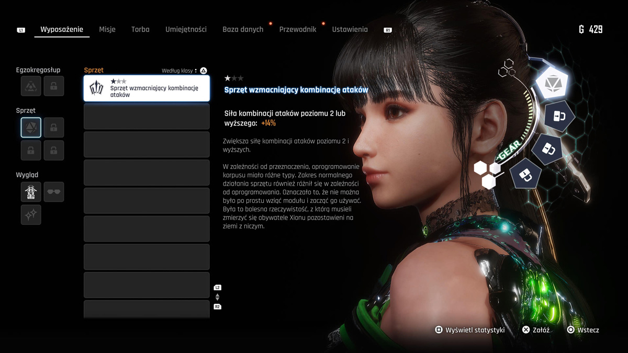Open the Ustawienia tab
This screenshot has width=628, height=353.
pos(350,29)
